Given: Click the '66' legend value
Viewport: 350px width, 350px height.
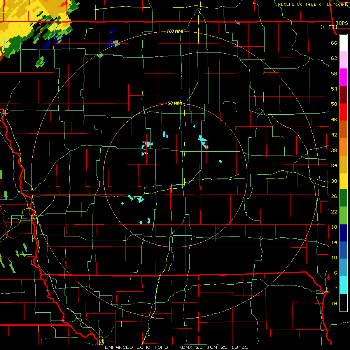Looking at the screenshot, I should [334, 43].
